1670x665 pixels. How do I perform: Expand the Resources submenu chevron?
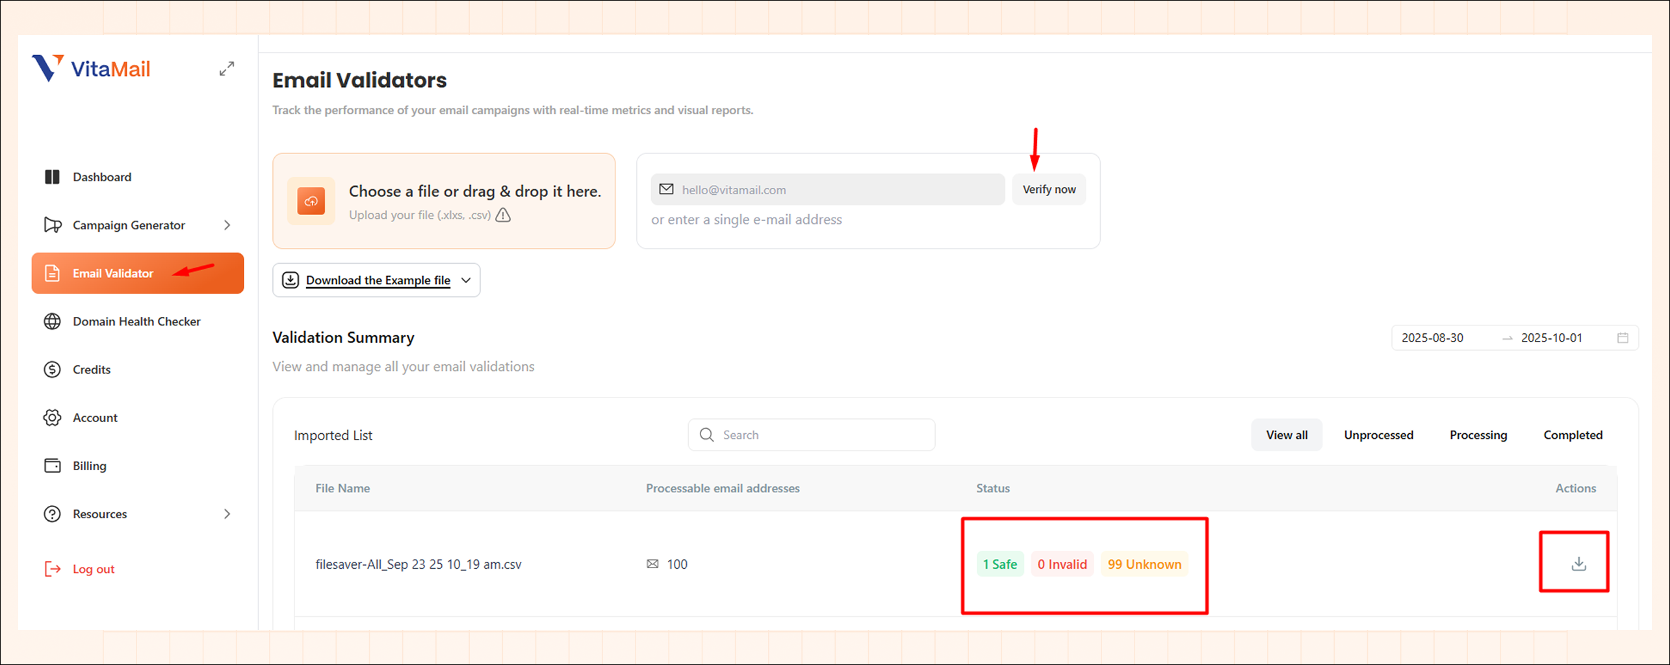pos(227,514)
